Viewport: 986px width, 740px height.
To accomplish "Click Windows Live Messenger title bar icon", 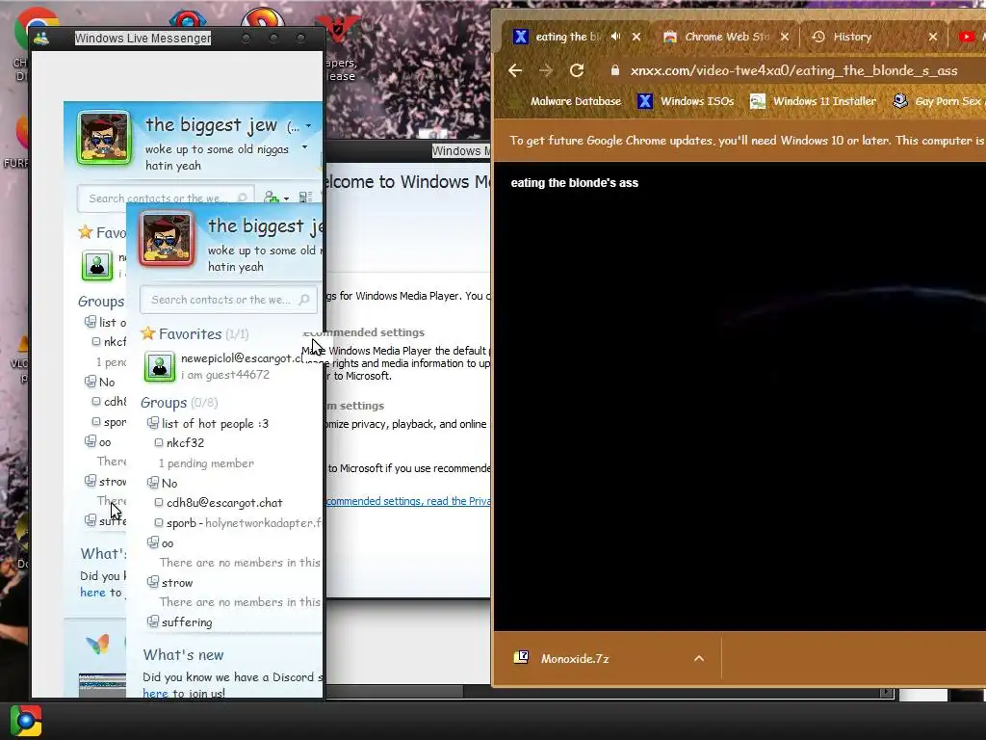I will click(x=41, y=39).
